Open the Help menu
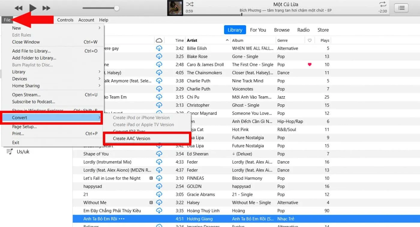420x227 pixels. click(103, 20)
